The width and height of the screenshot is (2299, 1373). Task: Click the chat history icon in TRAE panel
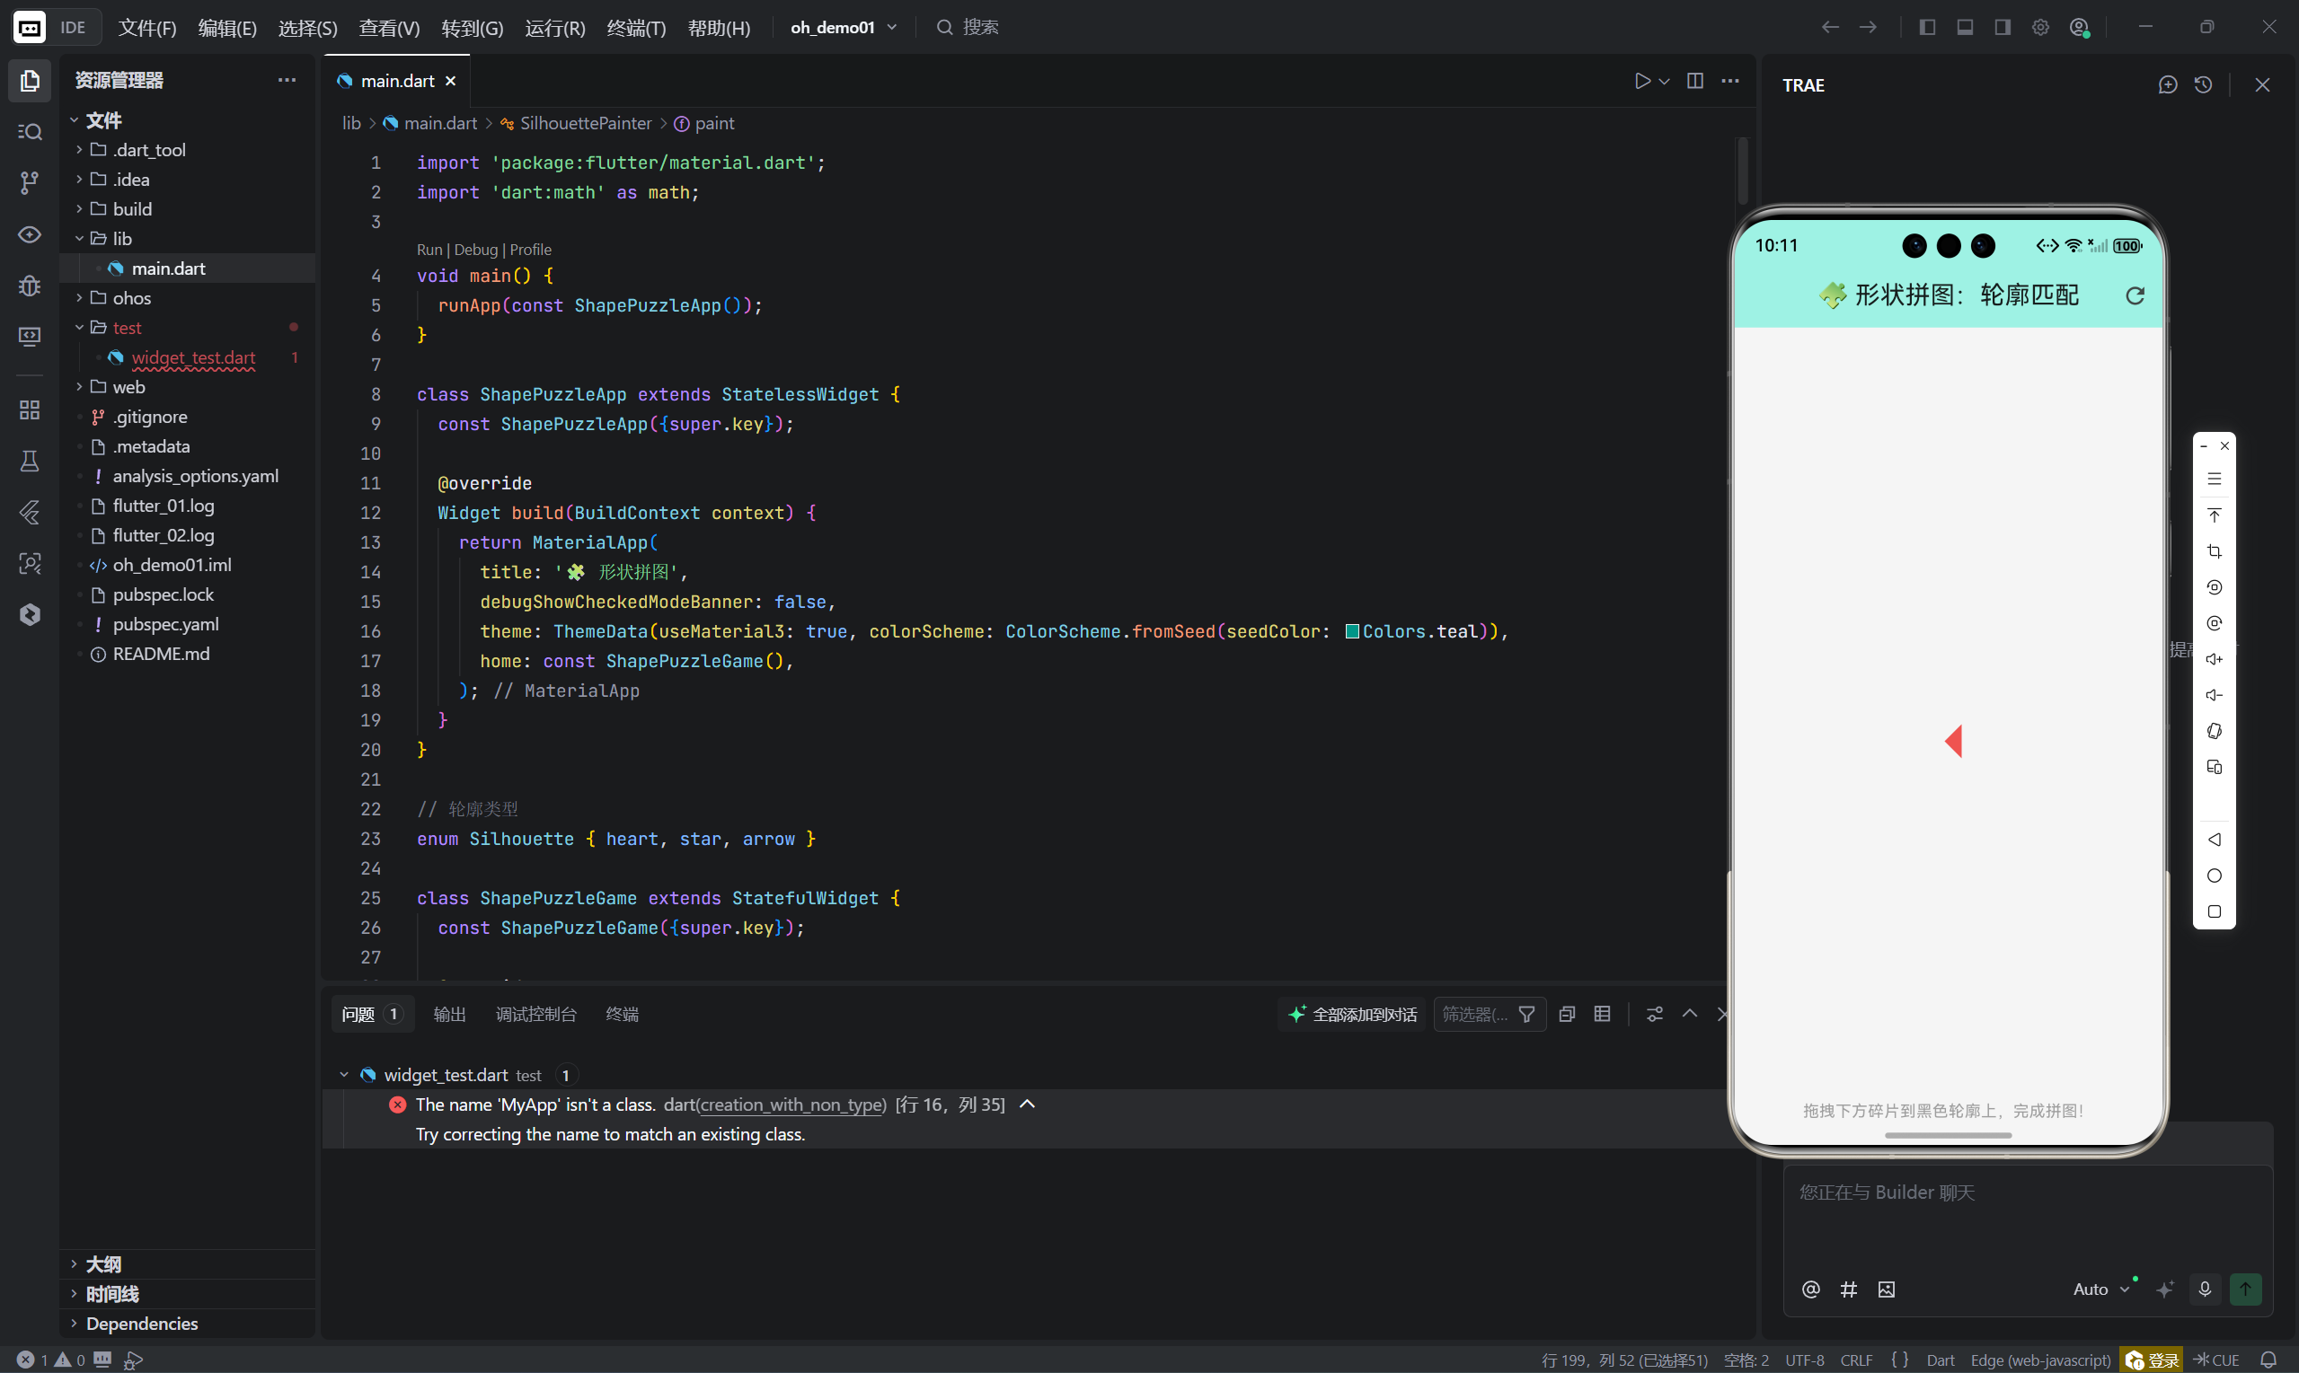pyautogui.click(x=2203, y=85)
